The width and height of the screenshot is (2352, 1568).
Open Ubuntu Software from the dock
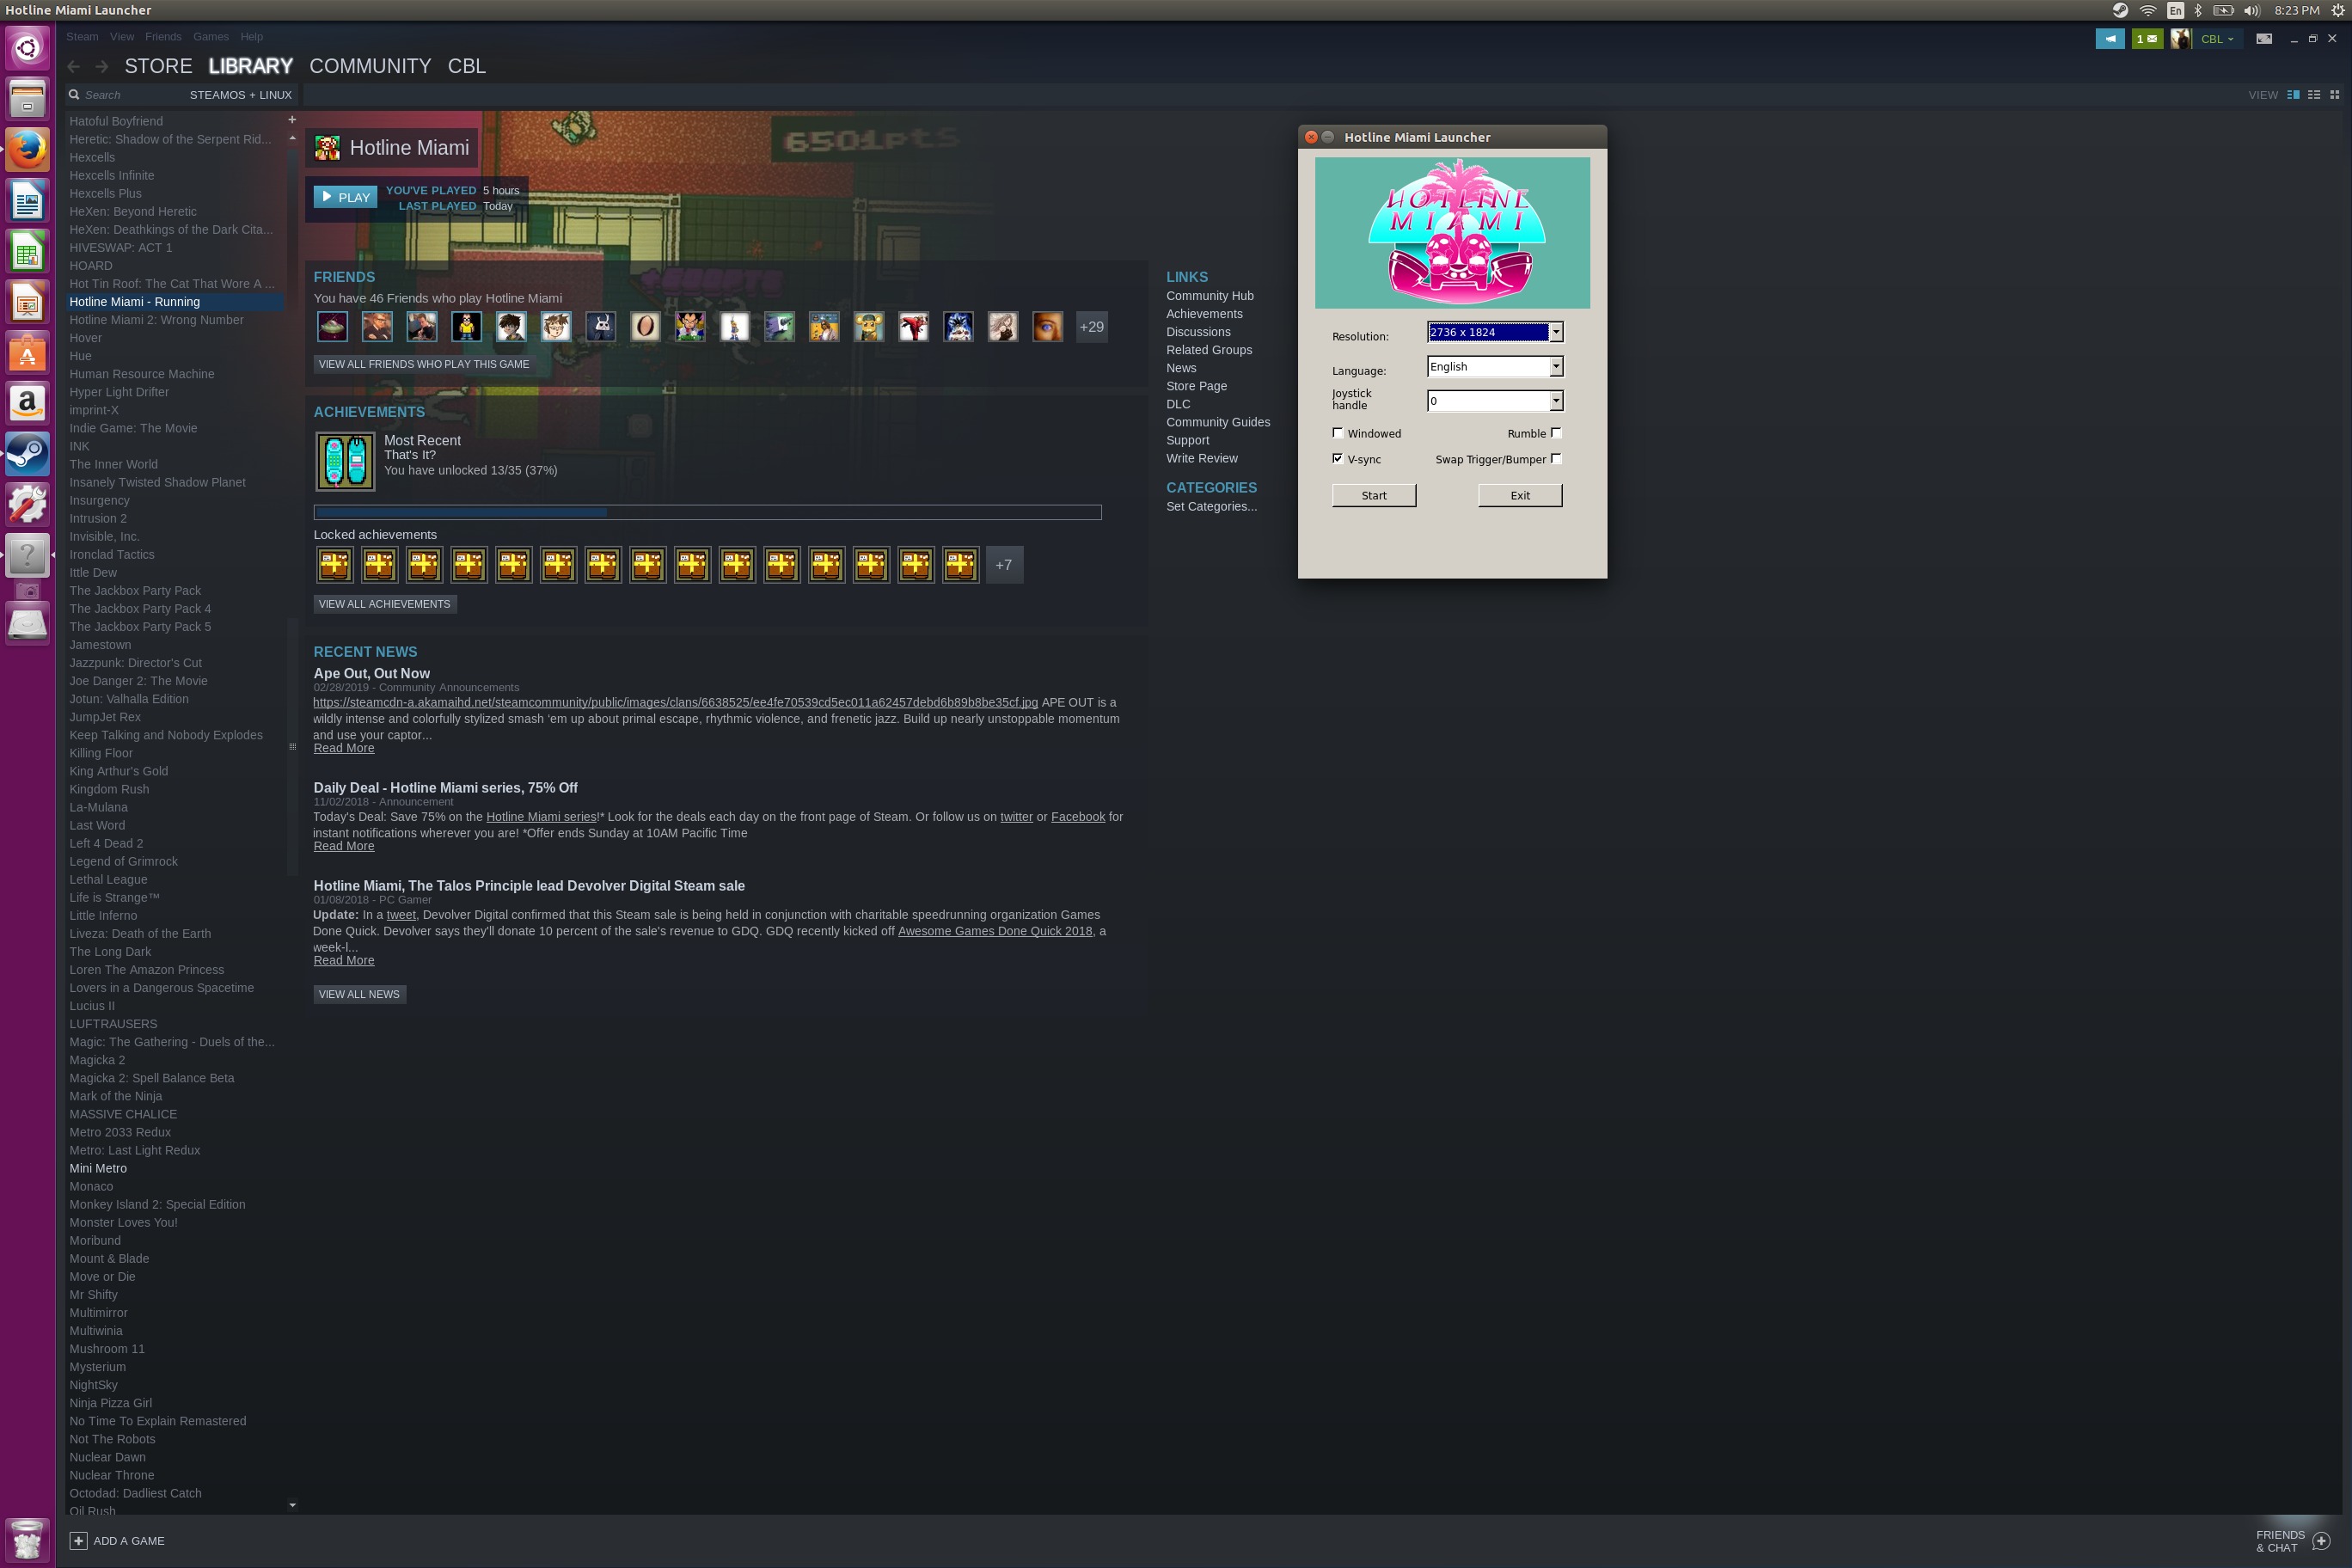click(28, 353)
